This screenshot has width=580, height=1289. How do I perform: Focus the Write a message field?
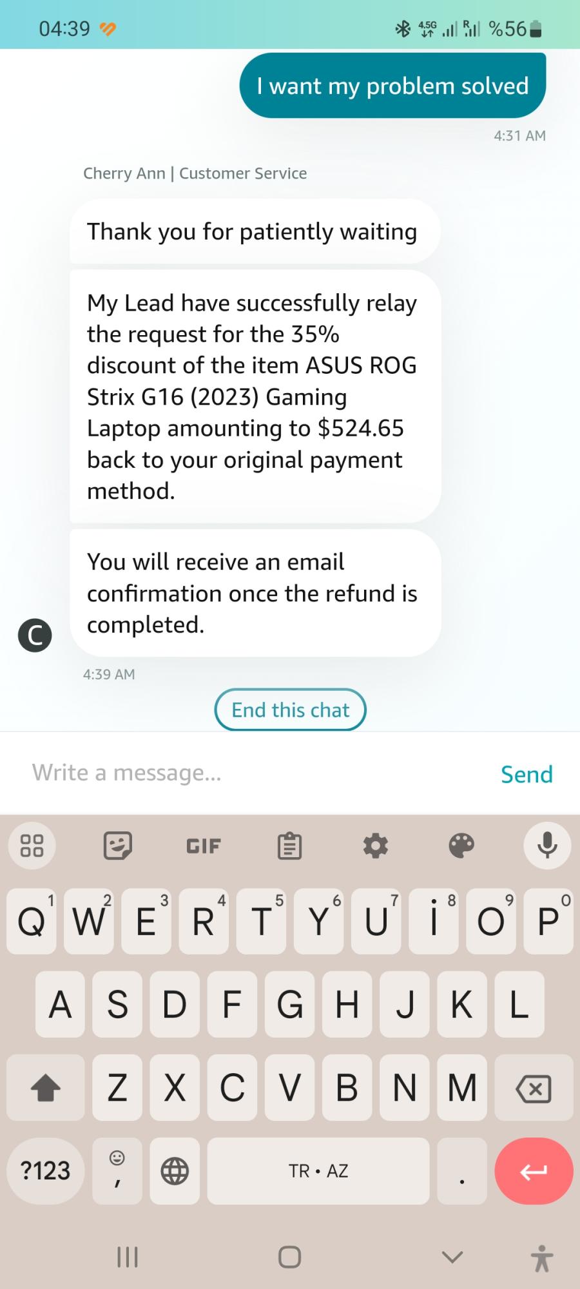(245, 773)
